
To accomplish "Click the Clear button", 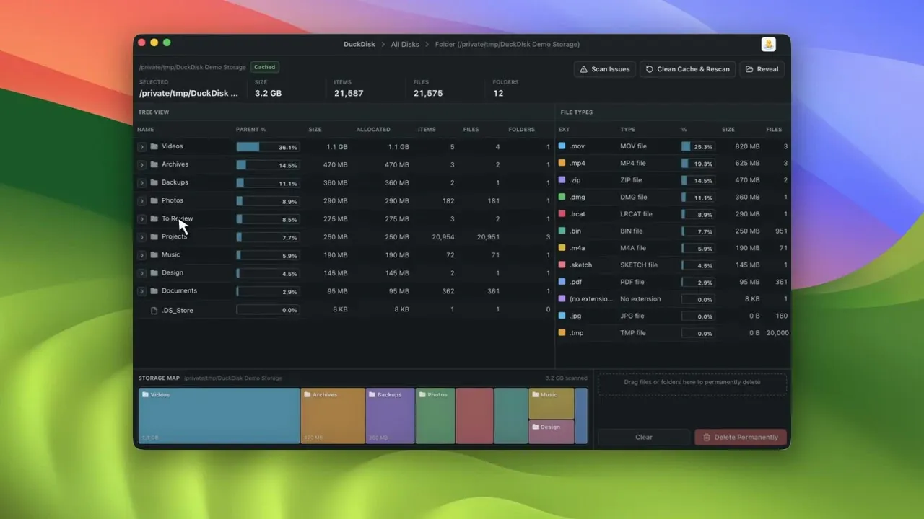I will click(644, 437).
